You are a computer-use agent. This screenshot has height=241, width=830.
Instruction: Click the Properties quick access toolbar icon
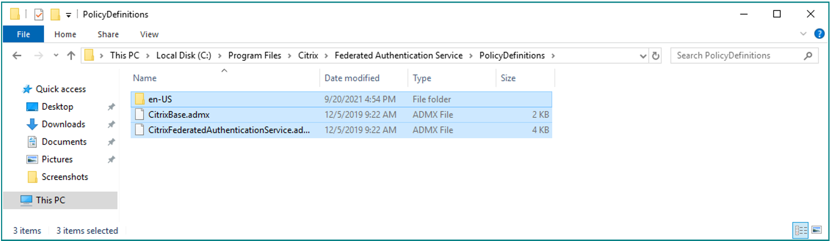click(39, 14)
